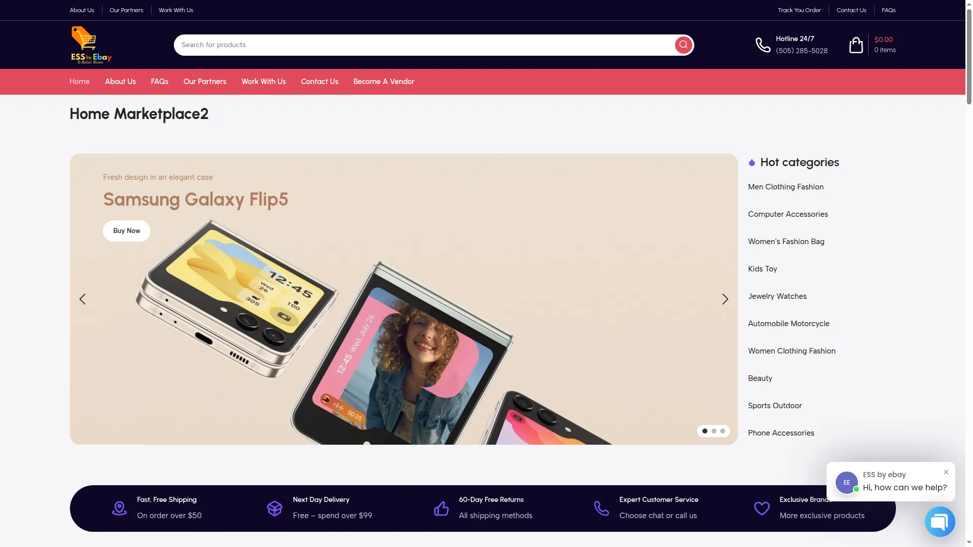Screen dimensions: 973x547
Task: Click Our Partners in top bar
Action: (126, 10)
